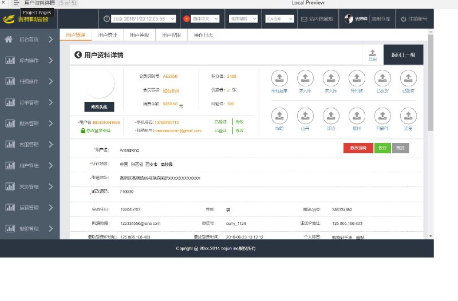
Task: Click the back arrow beside 用户资料详情
Action: click(78, 54)
